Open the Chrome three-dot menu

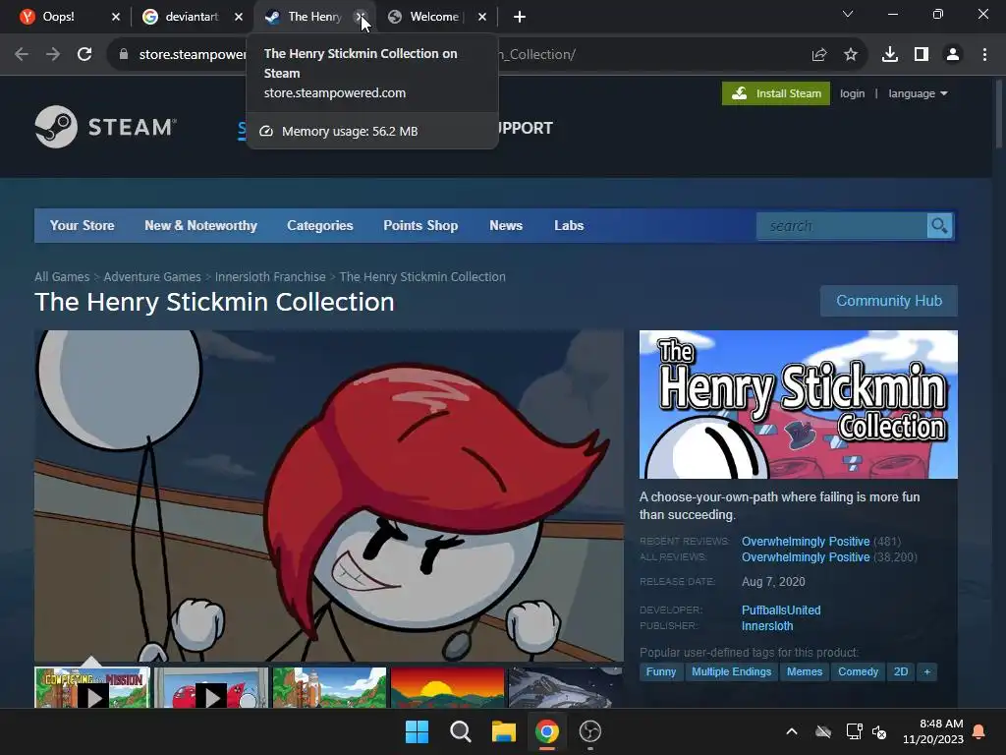tap(984, 55)
